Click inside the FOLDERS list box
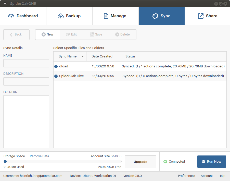The image size is (230, 181). (26, 122)
